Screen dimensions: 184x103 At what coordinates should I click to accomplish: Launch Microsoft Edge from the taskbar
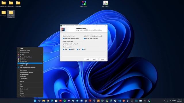[x=52, y=101]
